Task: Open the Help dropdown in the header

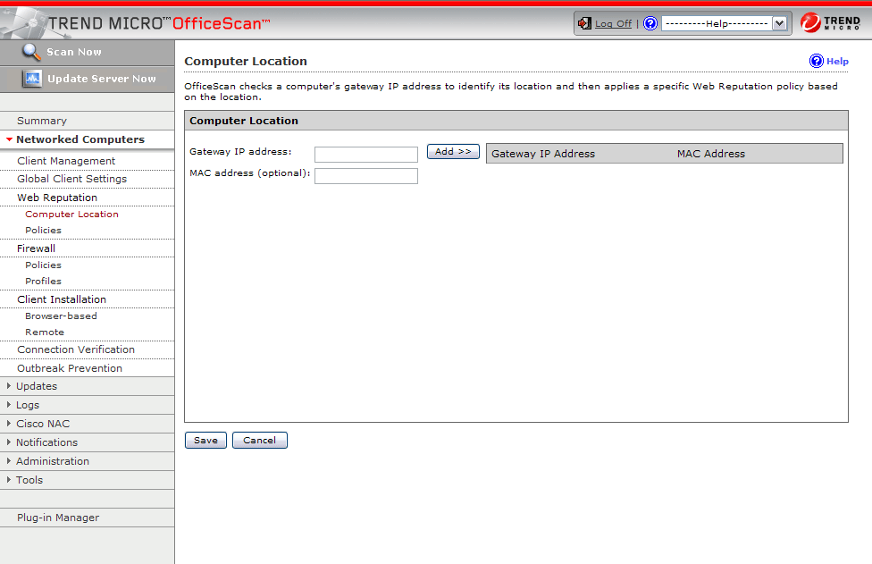Action: coord(724,23)
